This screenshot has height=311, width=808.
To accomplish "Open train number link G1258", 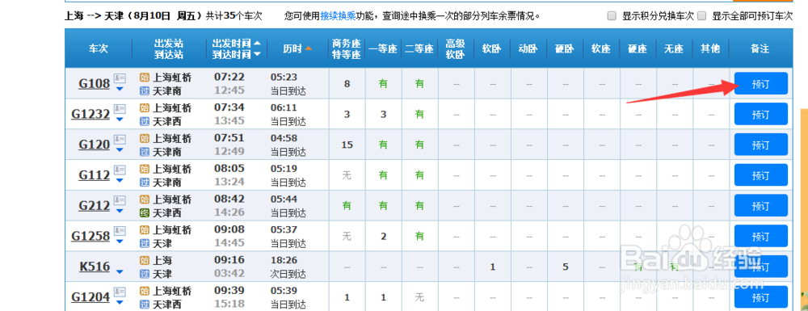I will (x=90, y=236).
